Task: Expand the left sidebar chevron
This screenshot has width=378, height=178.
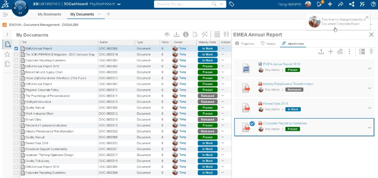Action: (7, 35)
